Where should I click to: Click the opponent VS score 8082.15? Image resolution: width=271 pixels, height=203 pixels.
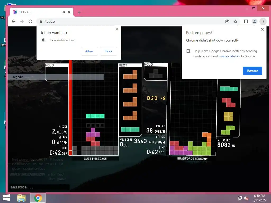(x=226, y=145)
